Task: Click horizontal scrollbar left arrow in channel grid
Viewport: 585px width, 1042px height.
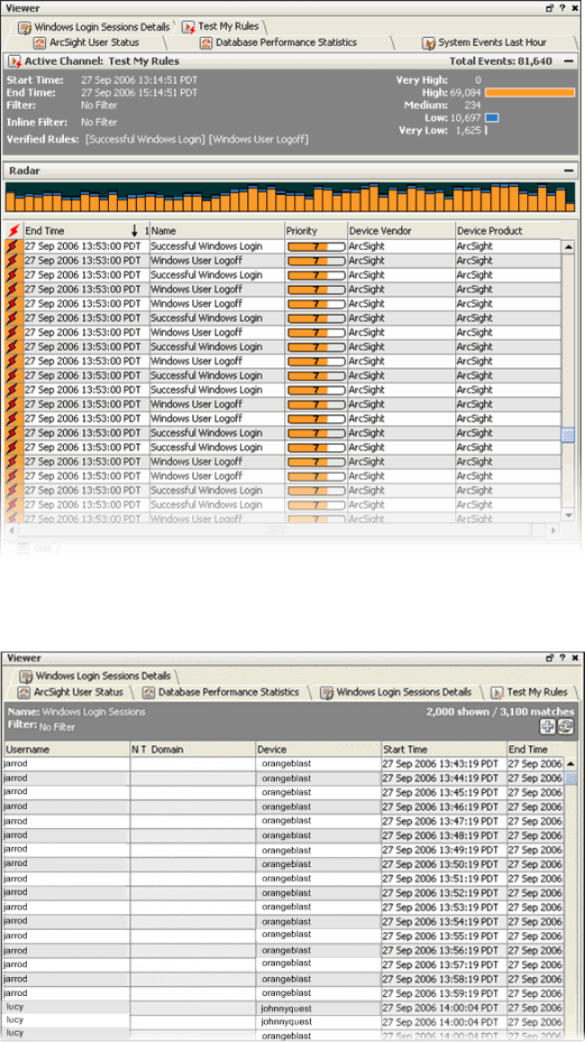Action: coord(12,530)
